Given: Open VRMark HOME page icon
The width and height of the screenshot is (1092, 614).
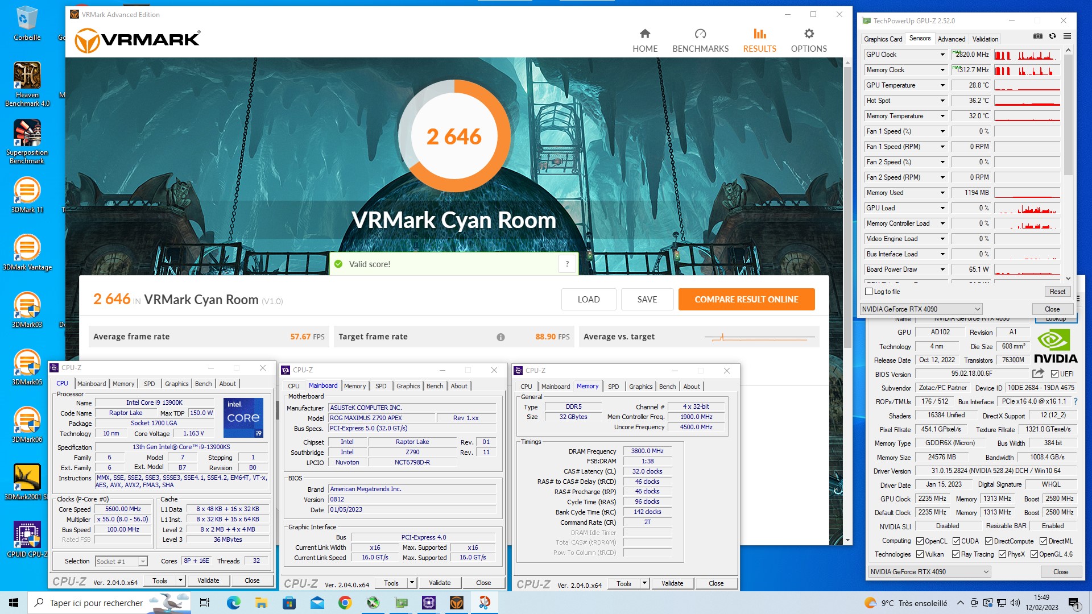Looking at the screenshot, I should 644,34.
